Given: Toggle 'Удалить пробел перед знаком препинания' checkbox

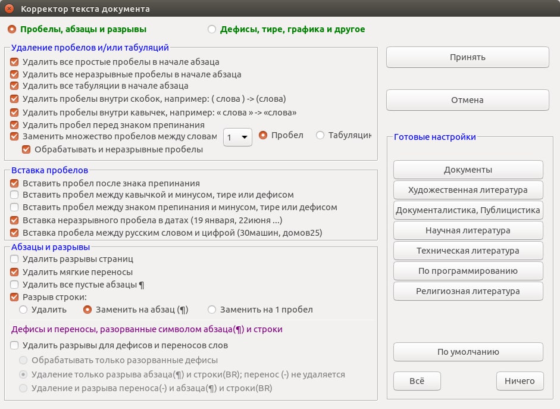Looking at the screenshot, I should click(15, 125).
